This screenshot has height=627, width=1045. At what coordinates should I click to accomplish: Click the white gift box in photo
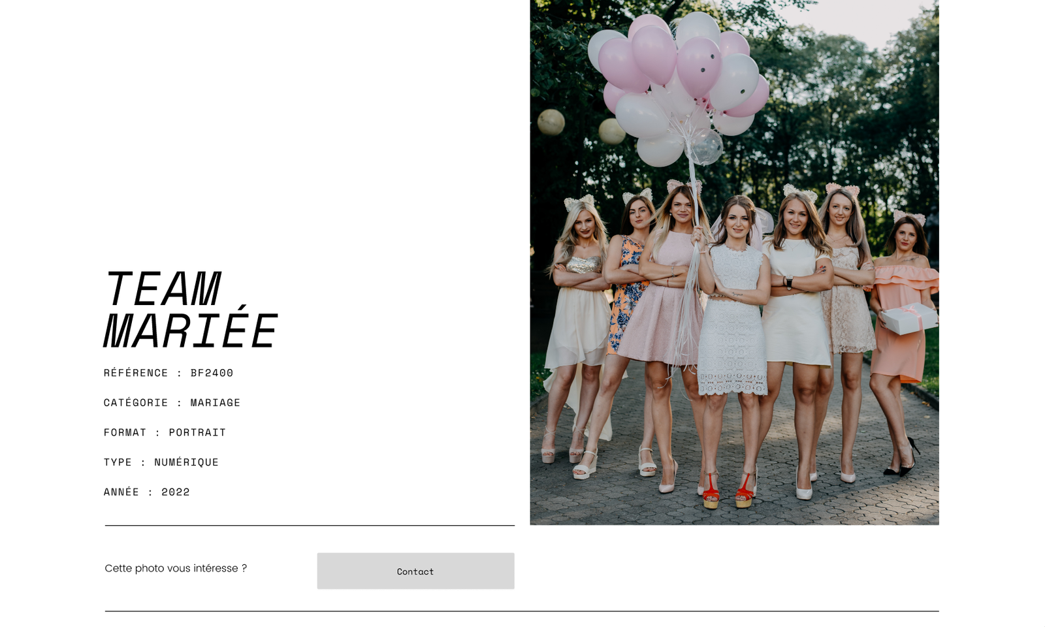(908, 319)
